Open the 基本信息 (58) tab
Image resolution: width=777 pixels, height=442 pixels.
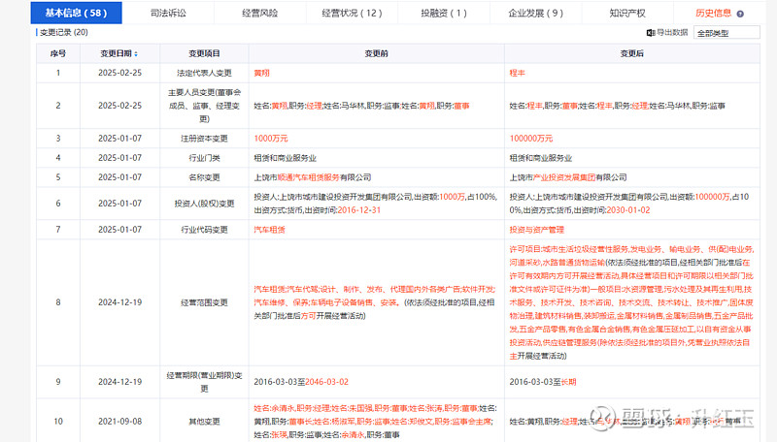[x=77, y=14]
